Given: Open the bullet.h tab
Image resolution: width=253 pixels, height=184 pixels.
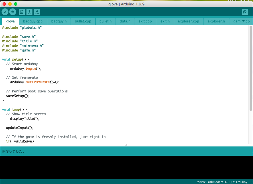Looking at the screenshot, I should 106,21.
